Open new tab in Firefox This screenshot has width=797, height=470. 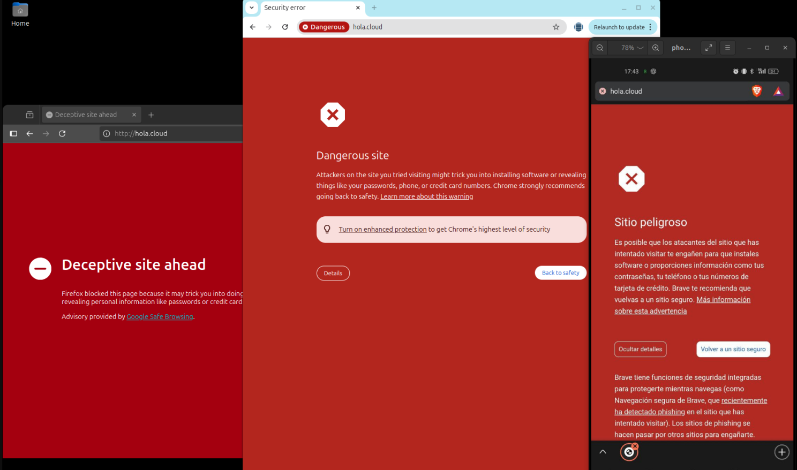pyautogui.click(x=151, y=115)
